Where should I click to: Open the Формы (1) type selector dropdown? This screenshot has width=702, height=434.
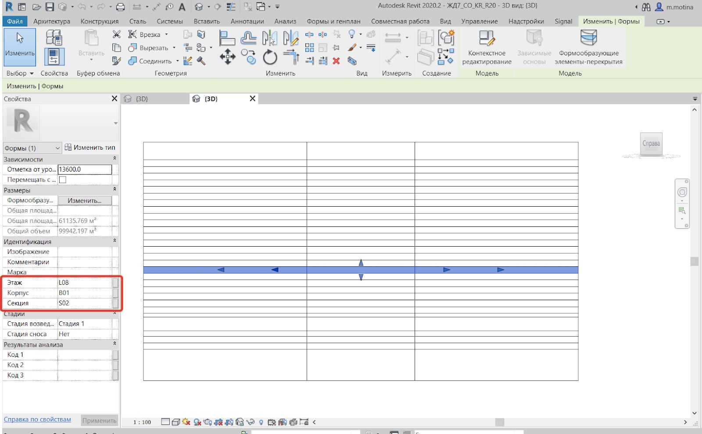click(x=32, y=148)
